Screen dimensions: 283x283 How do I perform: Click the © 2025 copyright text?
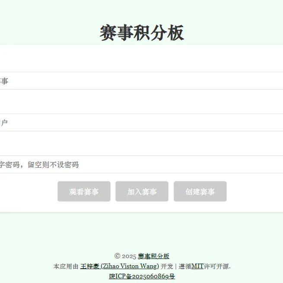125,256
